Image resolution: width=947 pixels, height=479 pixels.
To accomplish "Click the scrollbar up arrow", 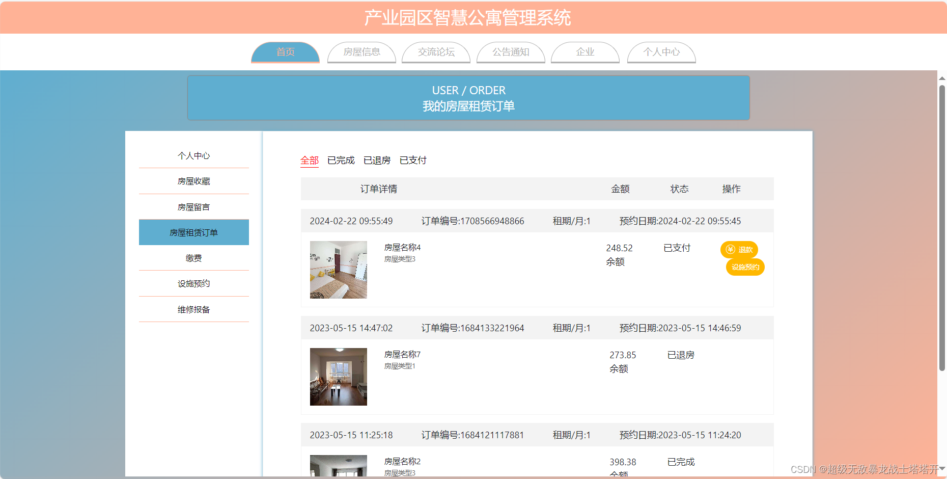I will pyautogui.click(x=942, y=78).
